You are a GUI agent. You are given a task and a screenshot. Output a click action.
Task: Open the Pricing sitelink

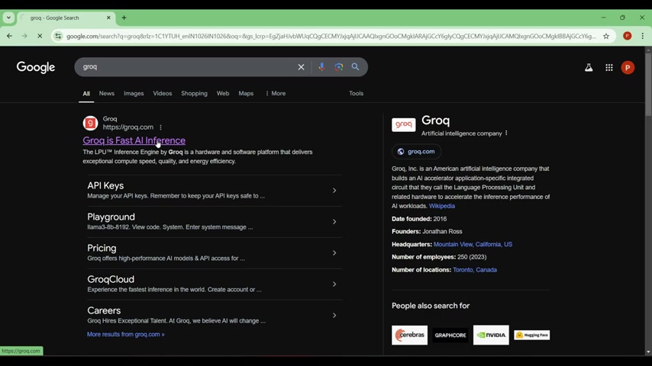click(x=102, y=248)
